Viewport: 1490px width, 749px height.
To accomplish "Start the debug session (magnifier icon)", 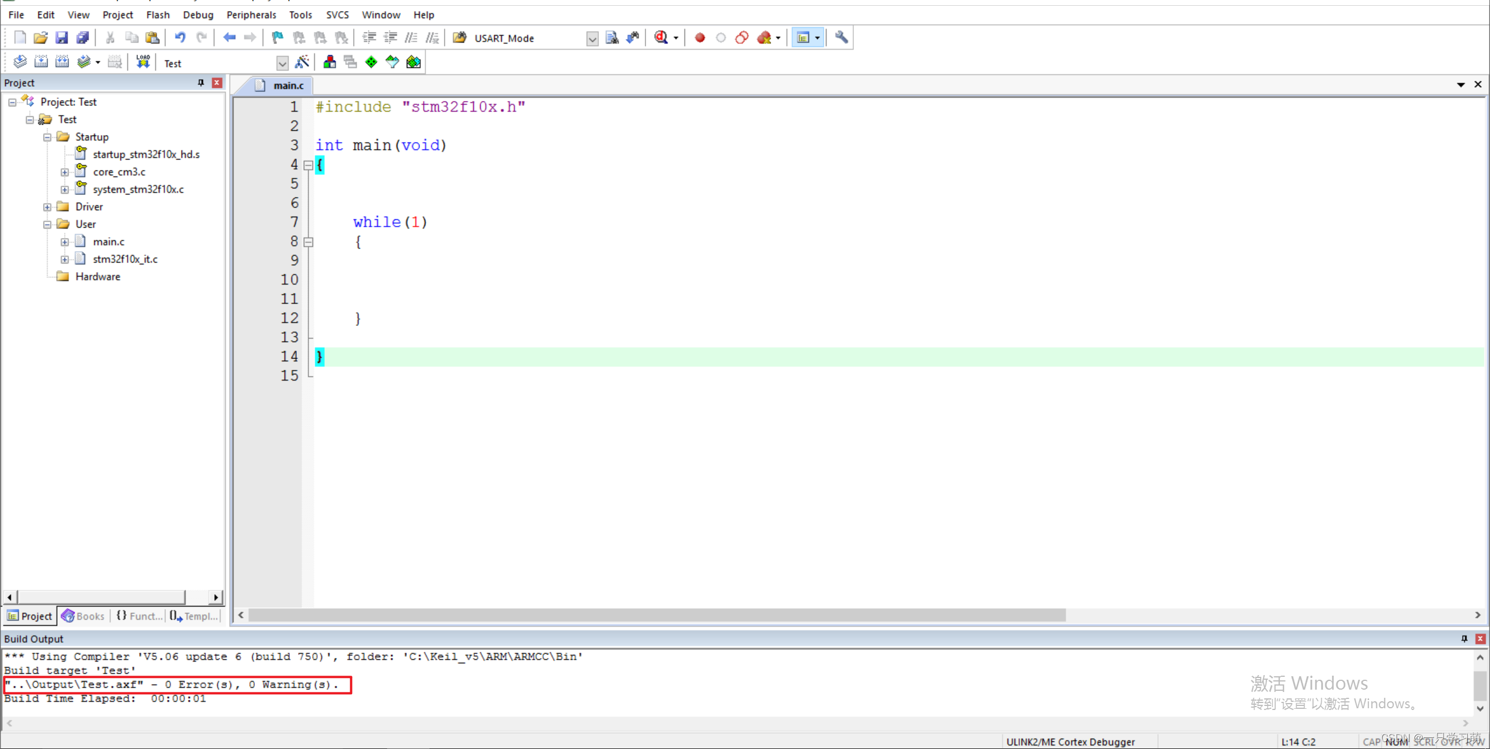I will (x=661, y=38).
